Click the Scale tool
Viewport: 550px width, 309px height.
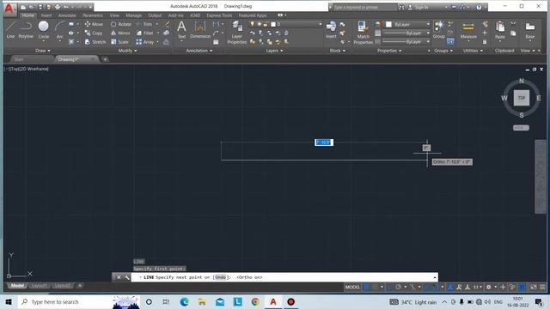(x=119, y=42)
